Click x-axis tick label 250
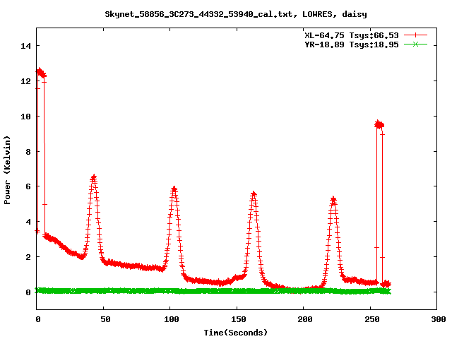The width and height of the screenshot is (452, 339). click(372, 319)
